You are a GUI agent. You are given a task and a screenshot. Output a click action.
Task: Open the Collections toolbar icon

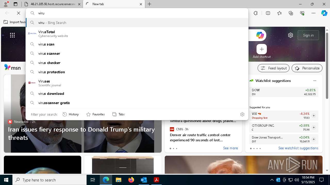coord(291,13)
